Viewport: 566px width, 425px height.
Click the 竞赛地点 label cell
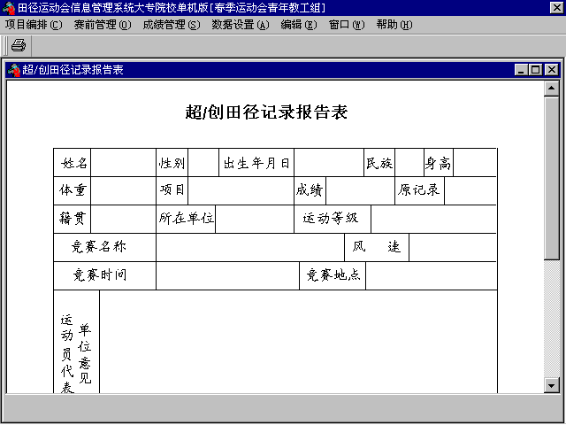(x=333, y=275)
